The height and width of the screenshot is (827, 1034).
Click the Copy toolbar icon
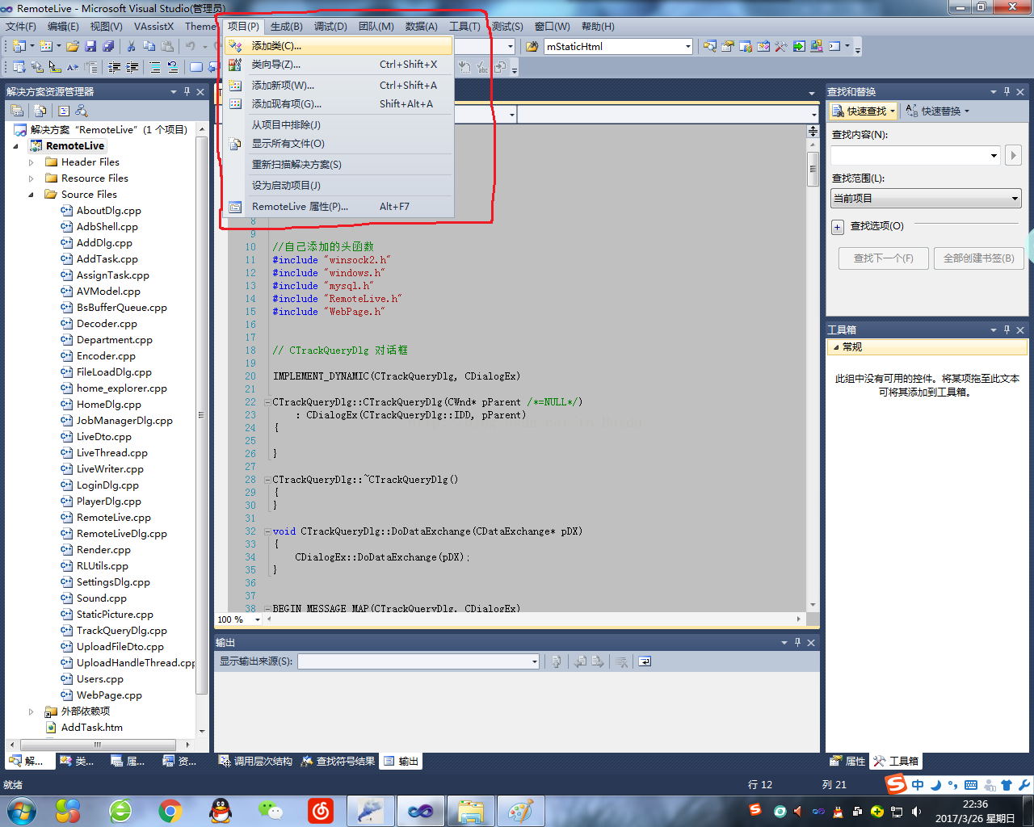pos(149,46)
